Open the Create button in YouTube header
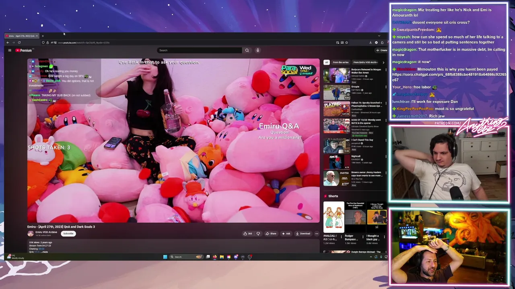515x289 pixels. click(x=381, y=50)
